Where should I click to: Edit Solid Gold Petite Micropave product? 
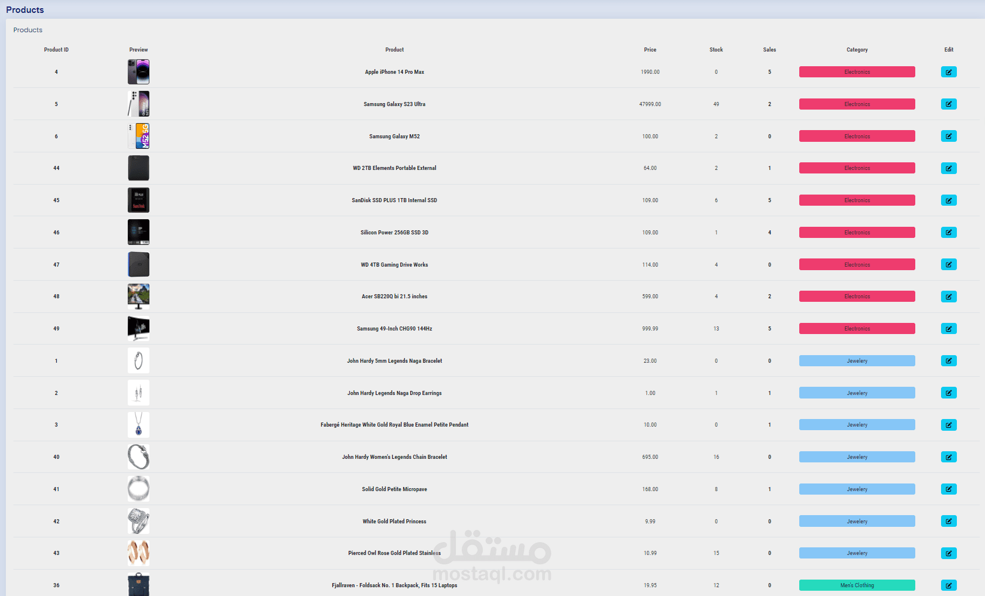(x=949, y=489)
